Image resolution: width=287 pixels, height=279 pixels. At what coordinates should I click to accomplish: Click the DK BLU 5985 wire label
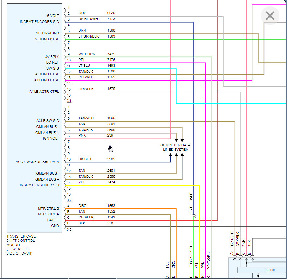97,159
